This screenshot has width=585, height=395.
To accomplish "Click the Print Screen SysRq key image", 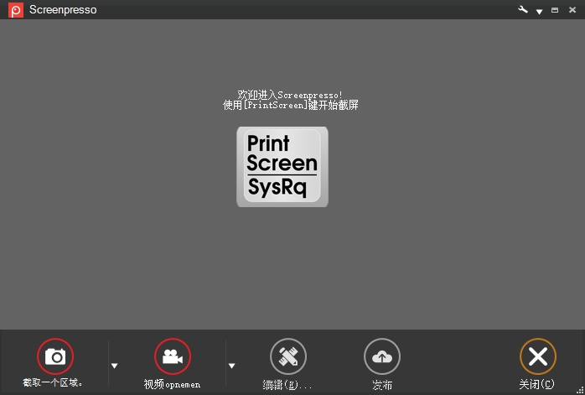I will click(x=282, y=166).
